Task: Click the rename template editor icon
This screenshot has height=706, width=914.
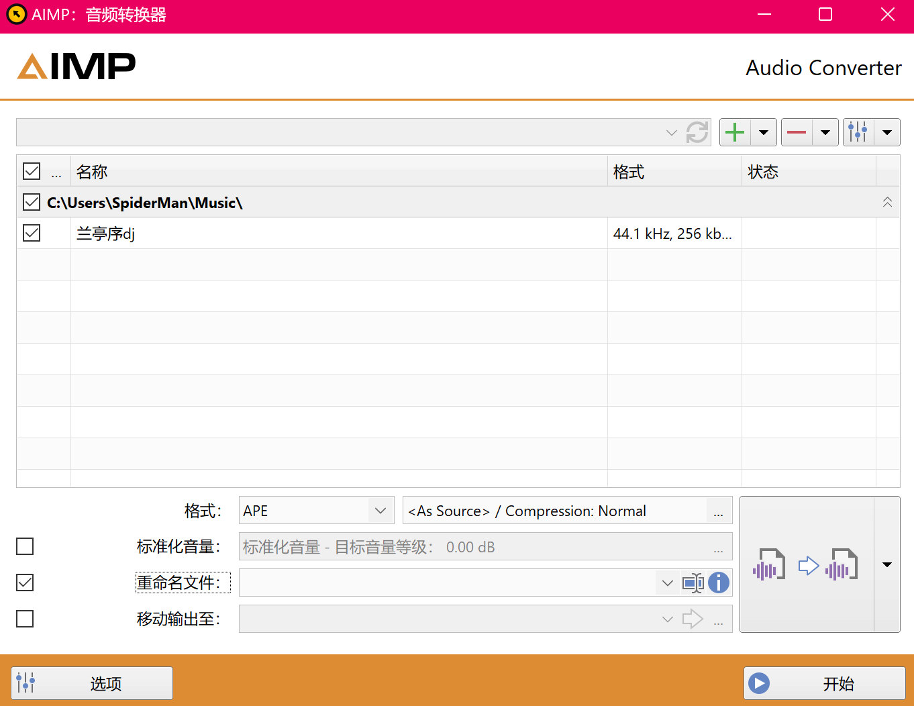Action: (x=693, y=583)
